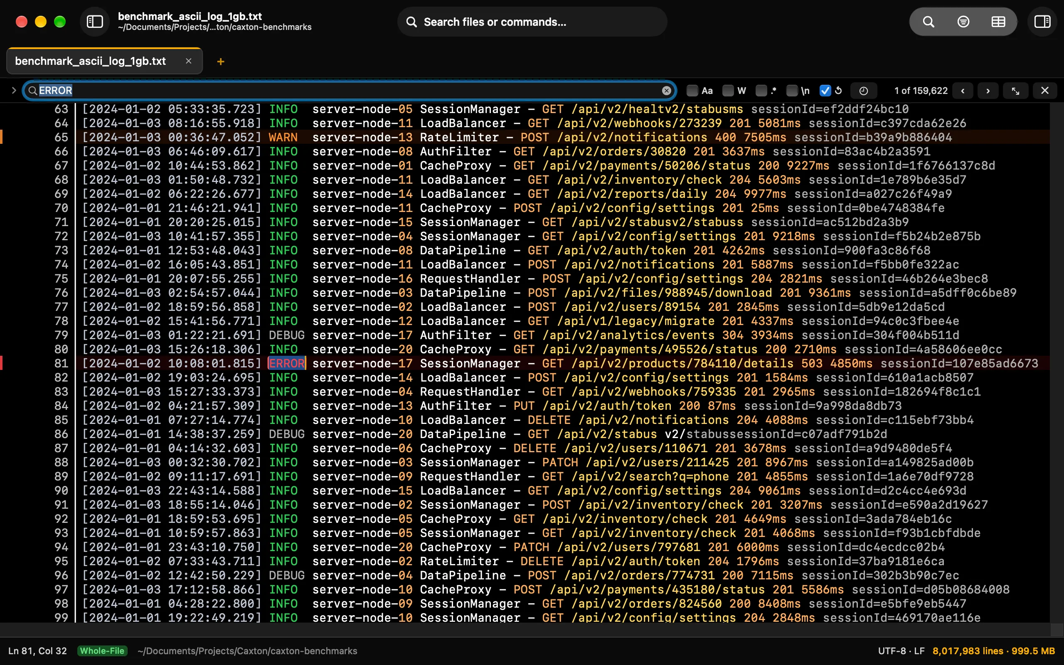This screenshot has height=665, width=1064.
Task: Click the red marker beside line 81
Action: pos(1,363)
